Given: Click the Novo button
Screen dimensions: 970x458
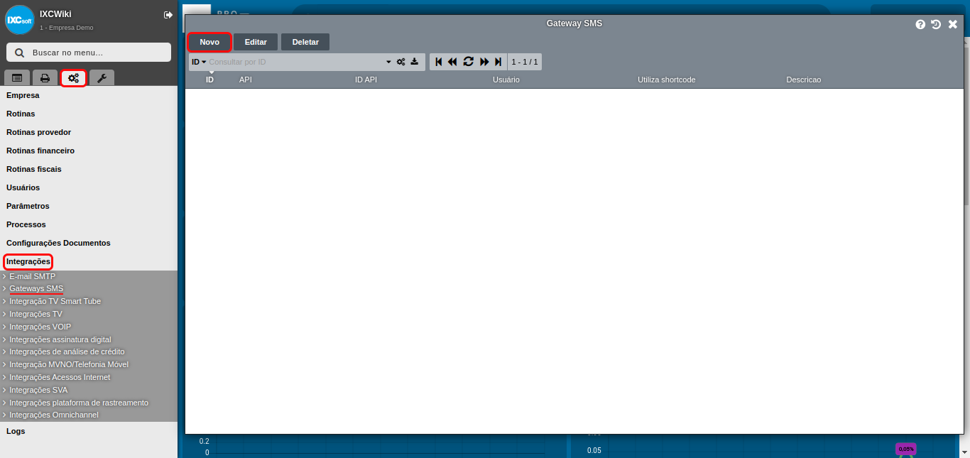Looking at the screenshot, I should click(209, 42).
